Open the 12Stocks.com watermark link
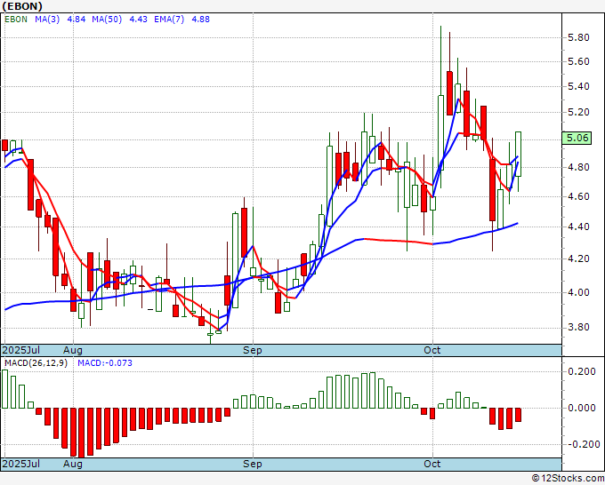605x485 pixels. coord(568,478)
